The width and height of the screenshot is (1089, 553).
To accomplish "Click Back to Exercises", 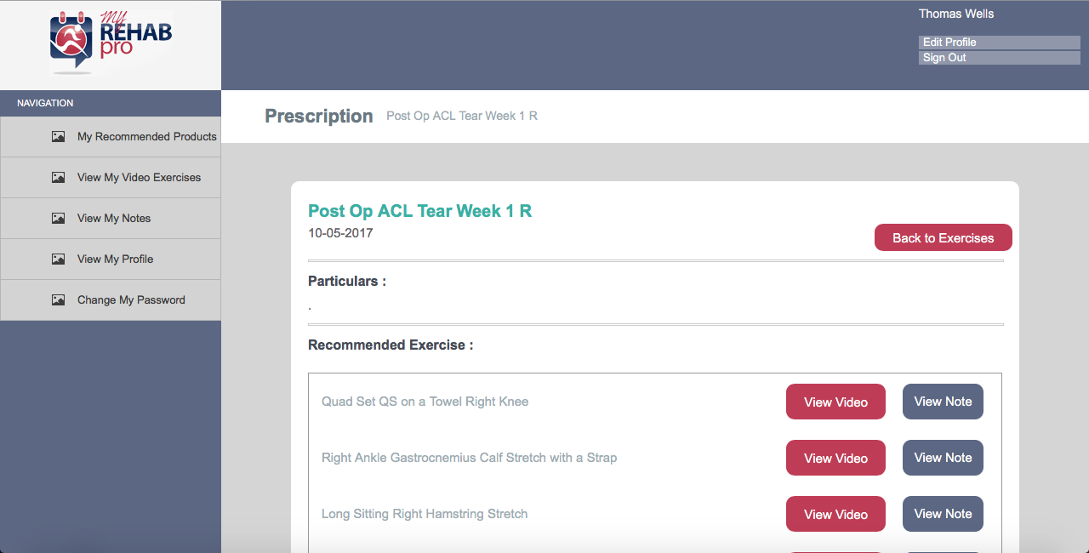I will coord(943,237).
